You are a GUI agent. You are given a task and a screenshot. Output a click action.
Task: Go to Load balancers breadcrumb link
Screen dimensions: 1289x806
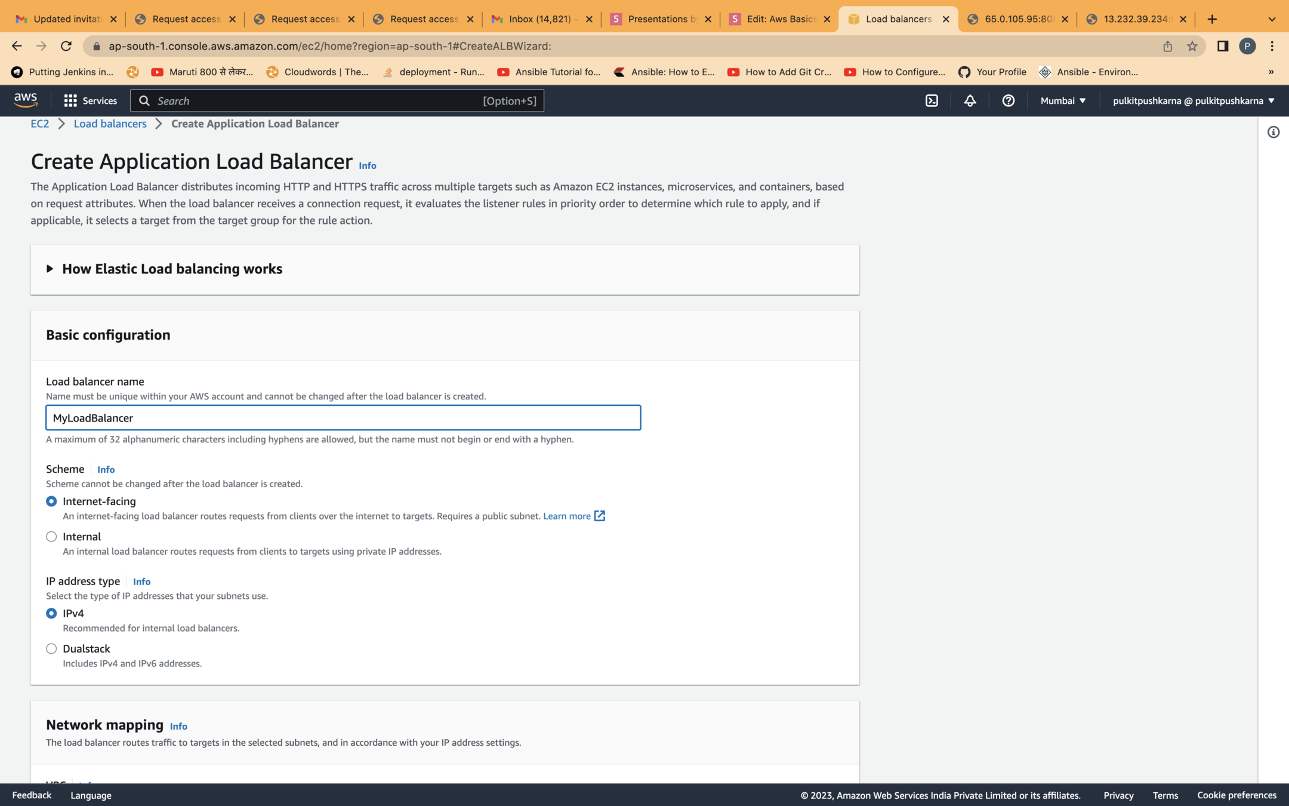point(110,124)
